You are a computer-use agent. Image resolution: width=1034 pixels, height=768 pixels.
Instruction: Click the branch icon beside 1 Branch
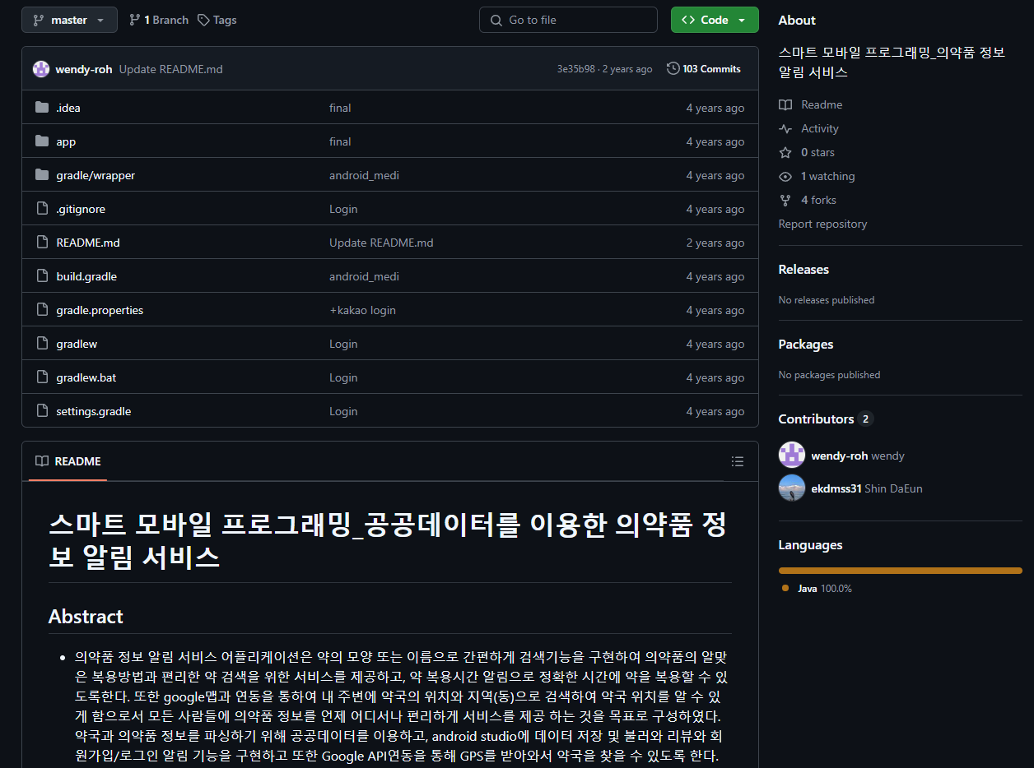[x=134, y=20]
